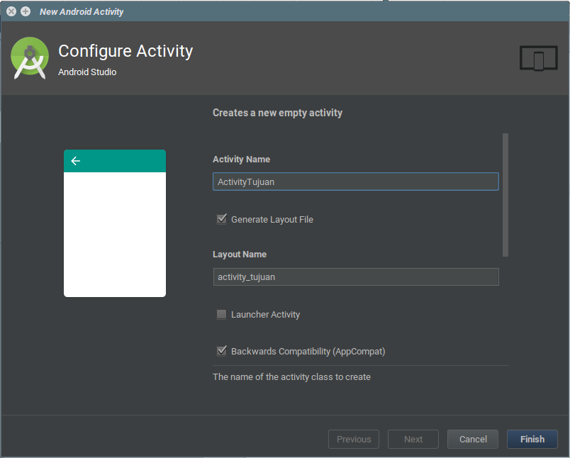Click the Configure Activity heading

(x=125, y=51)
